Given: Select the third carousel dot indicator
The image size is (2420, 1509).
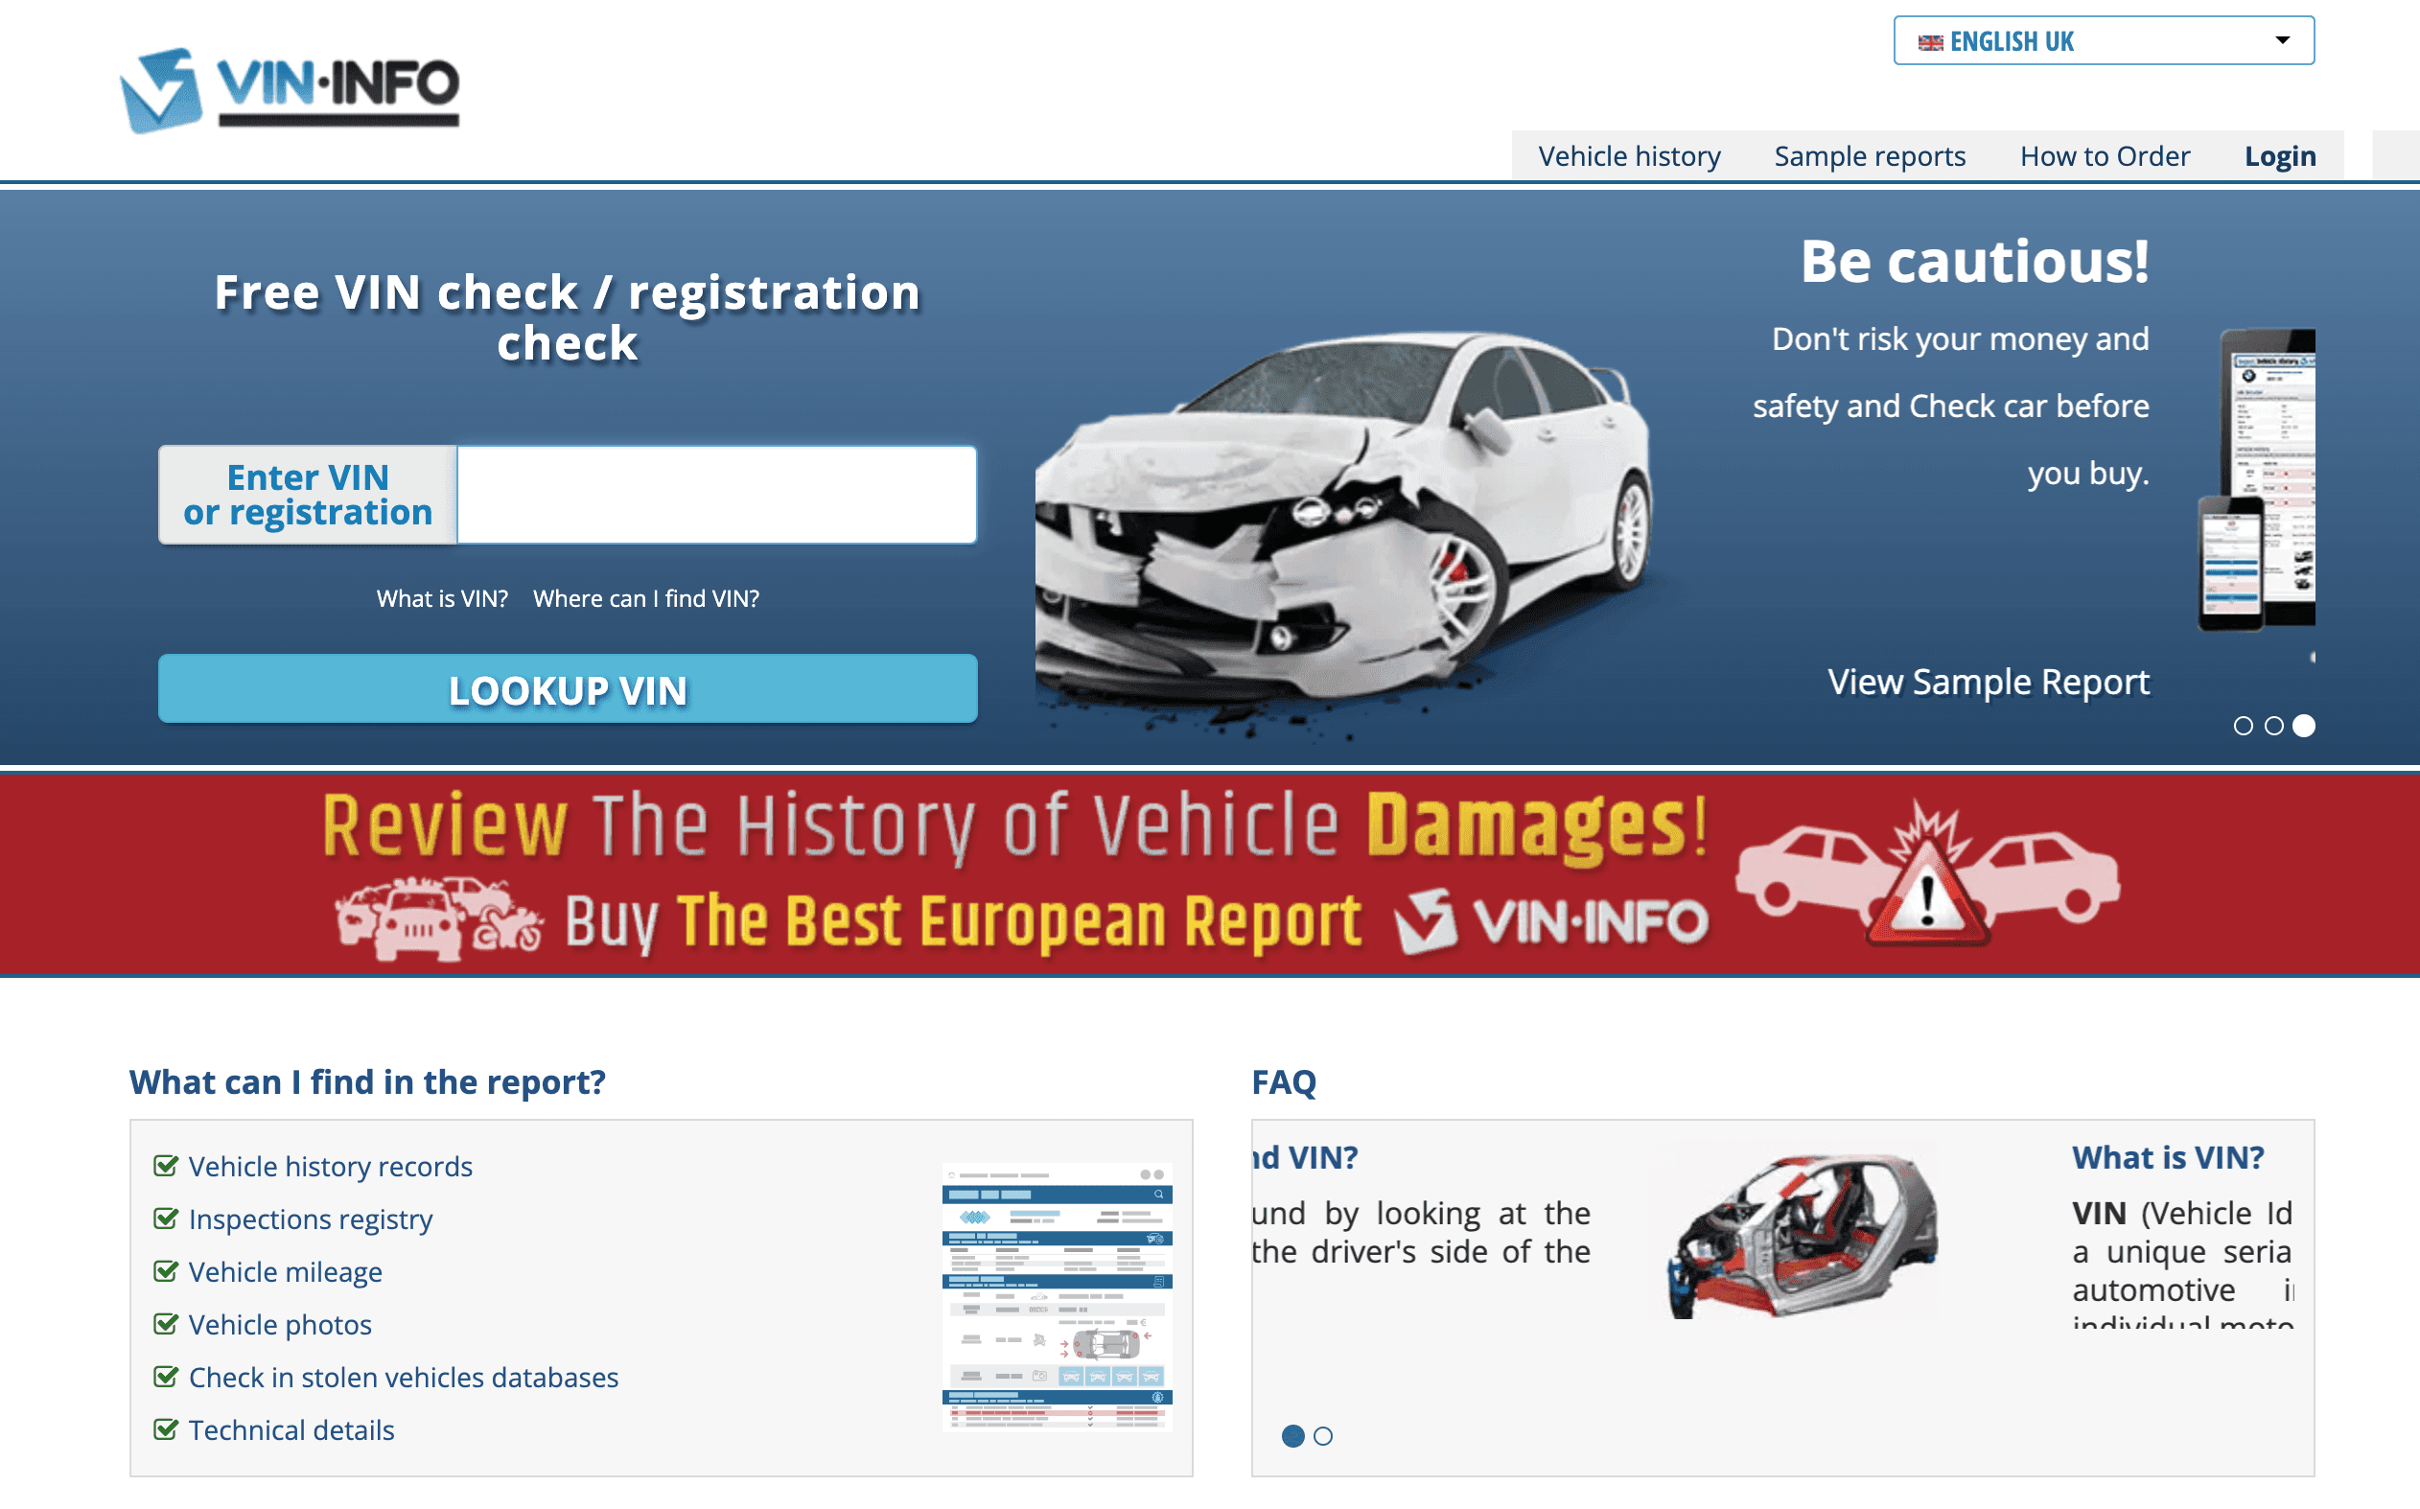Looking at the screenshot, I should 2302,728.
